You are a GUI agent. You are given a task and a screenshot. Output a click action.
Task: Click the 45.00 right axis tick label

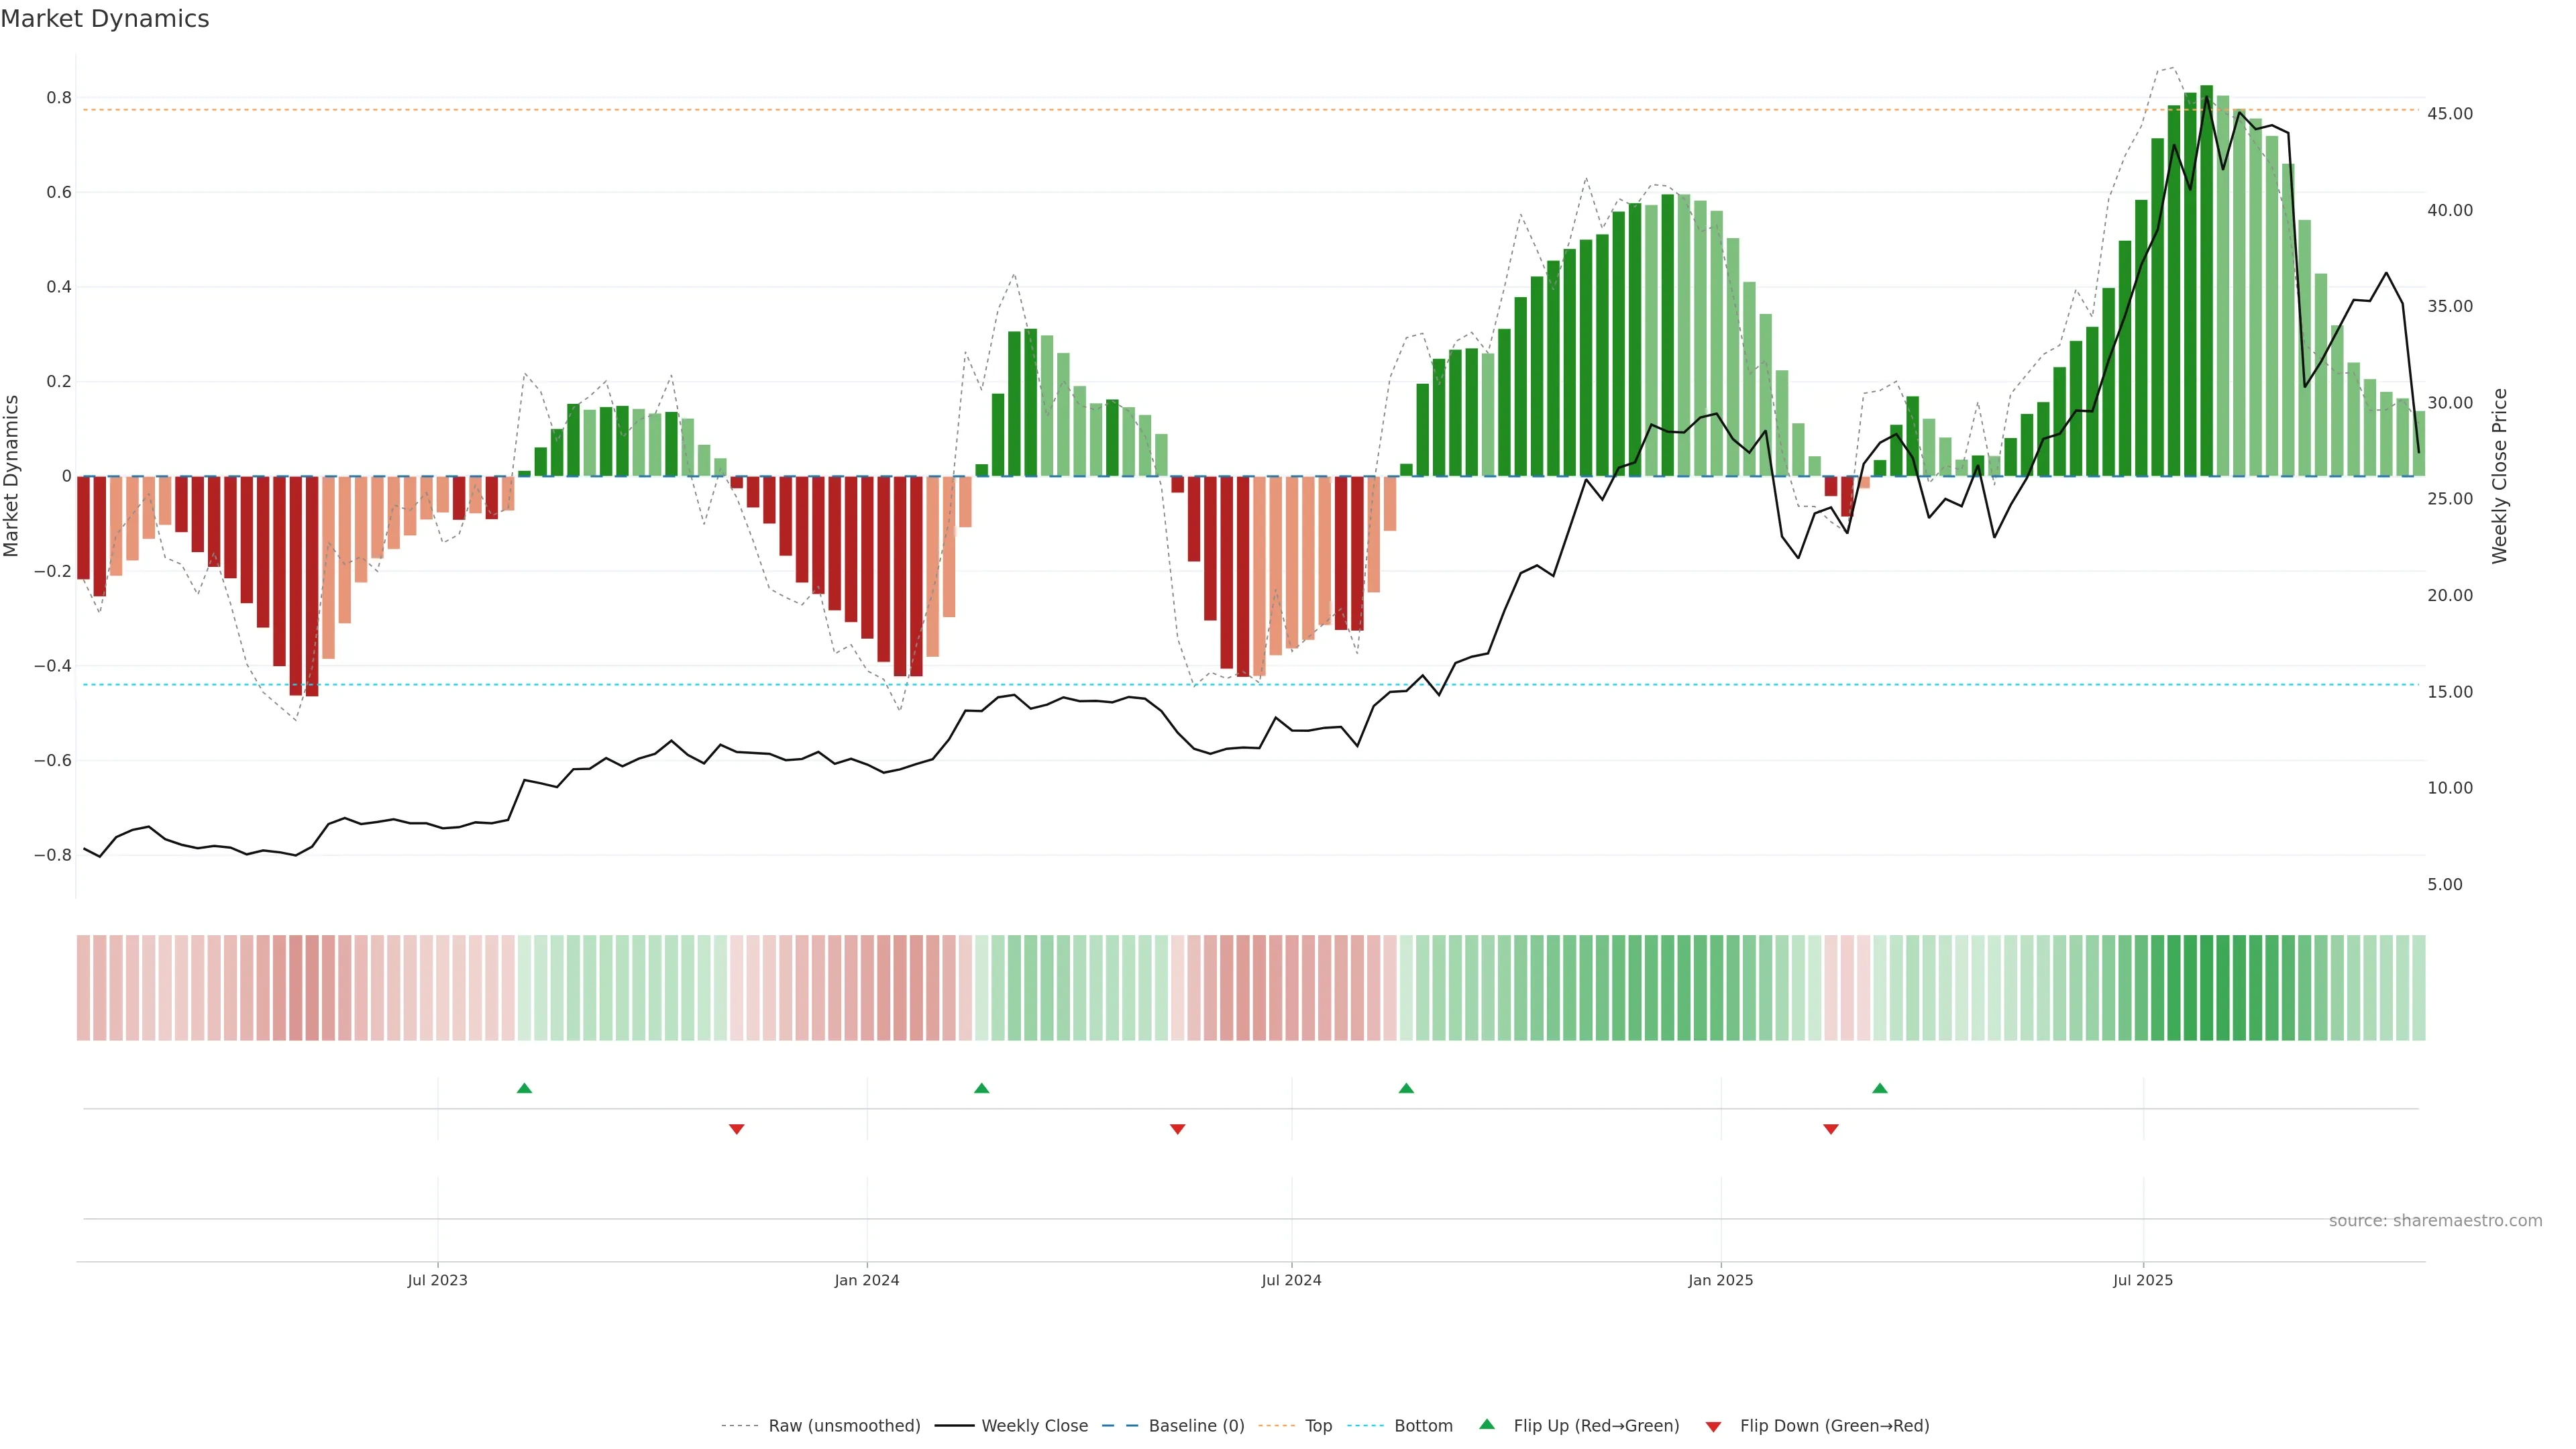point(2449,114)
